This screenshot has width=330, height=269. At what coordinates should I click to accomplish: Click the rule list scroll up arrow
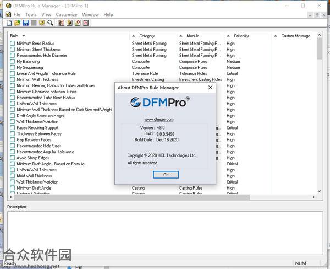pyautogui.click(x=319, y=35)
